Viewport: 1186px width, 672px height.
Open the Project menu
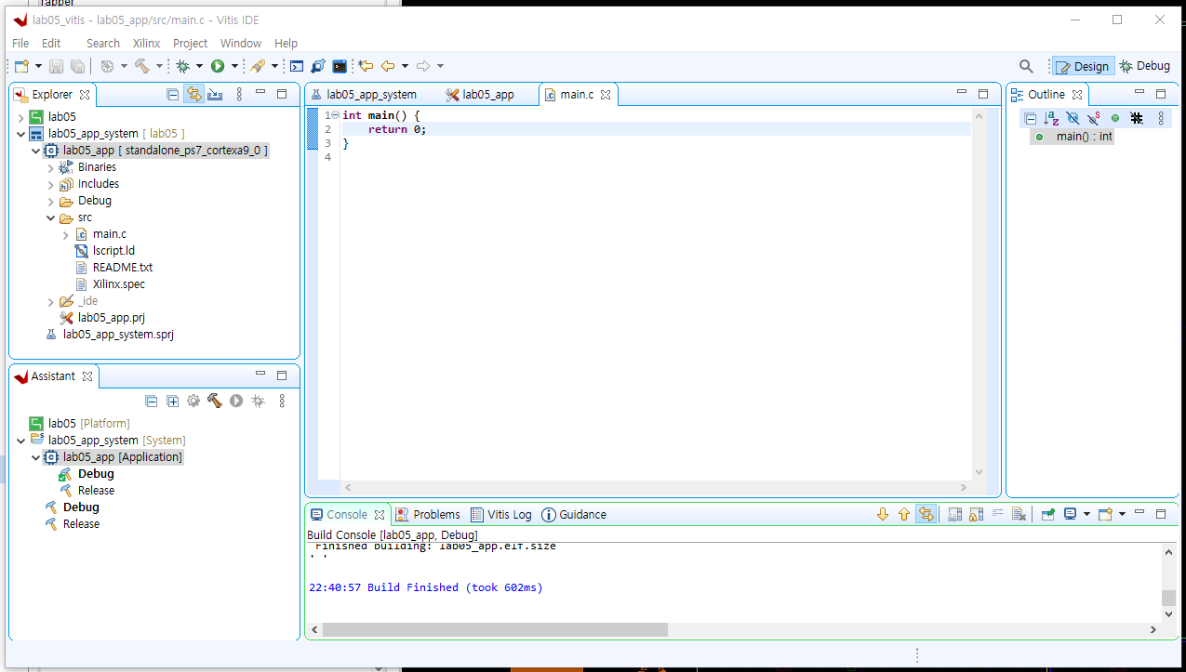[x=190, y=43]
